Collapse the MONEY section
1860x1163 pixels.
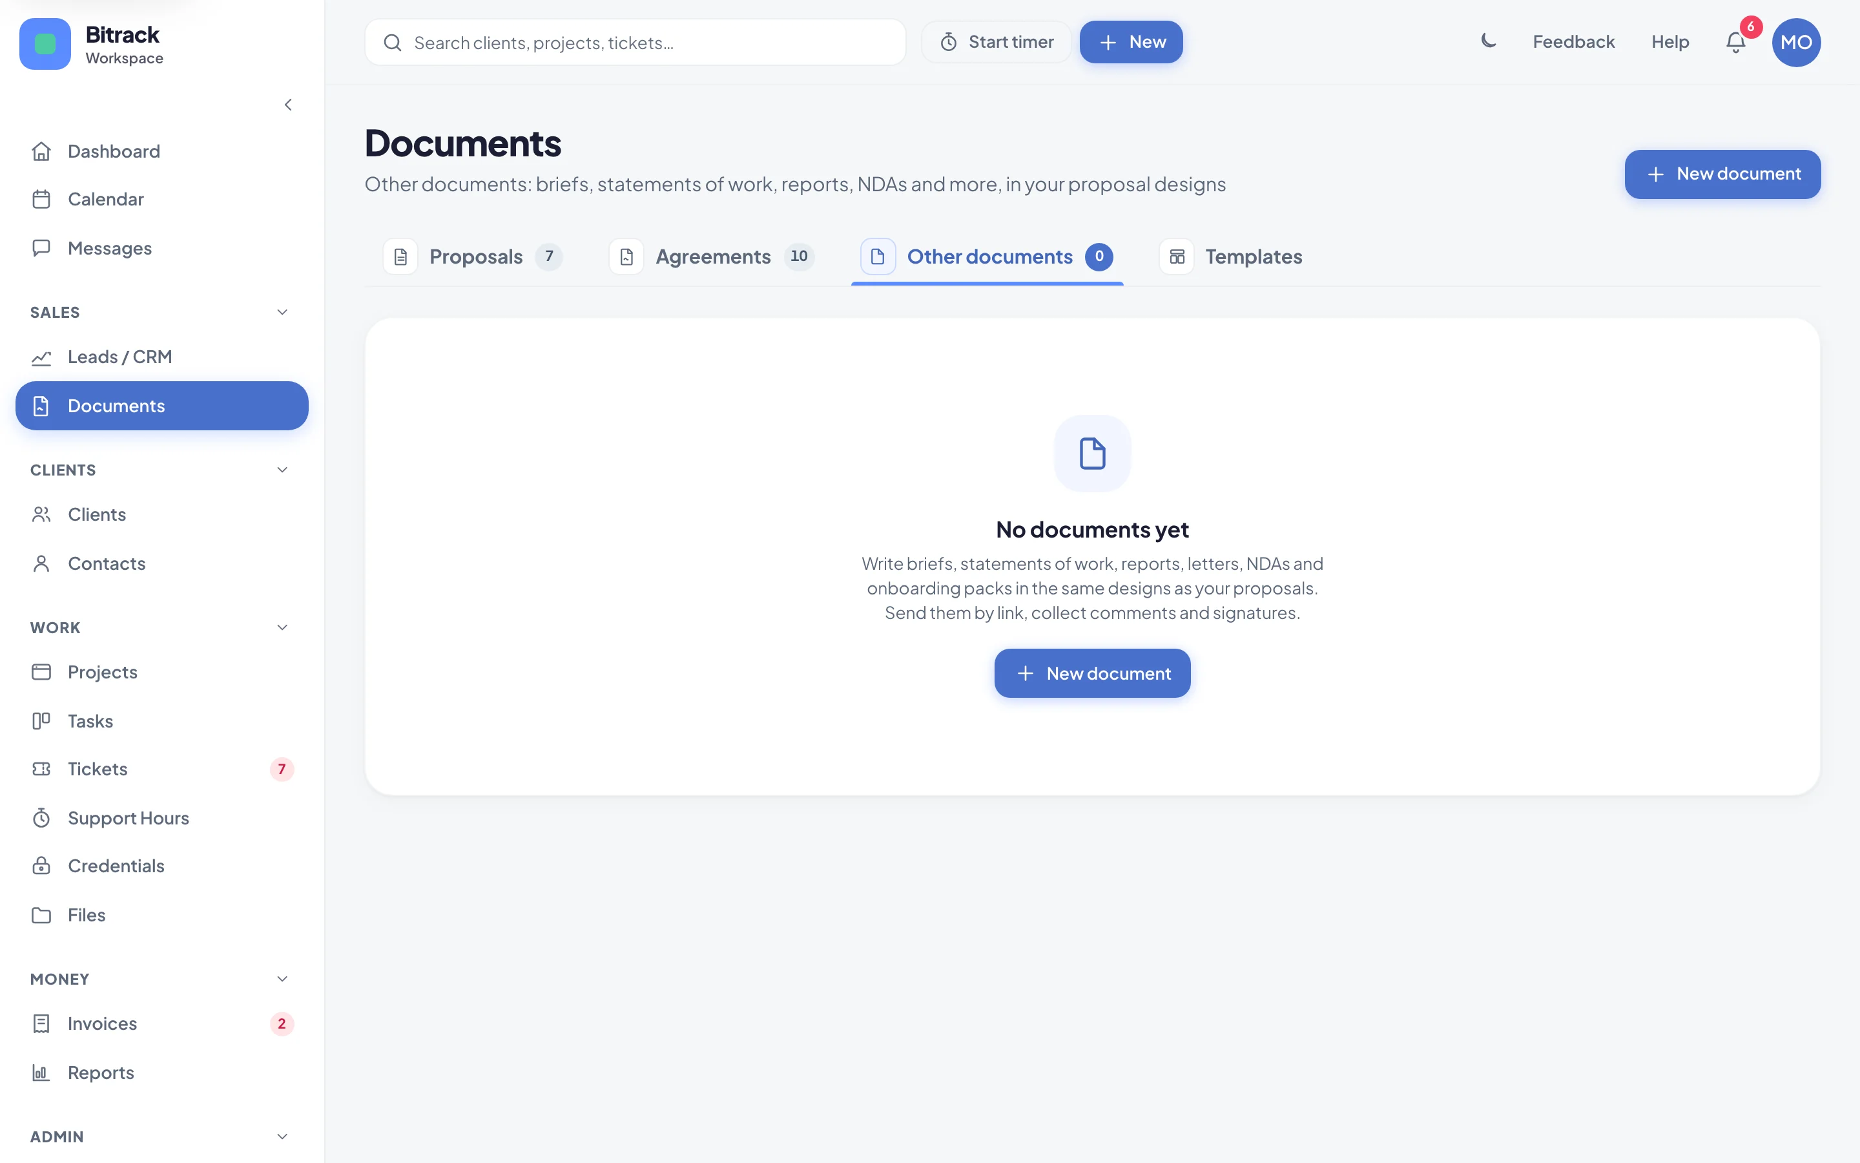282,979
